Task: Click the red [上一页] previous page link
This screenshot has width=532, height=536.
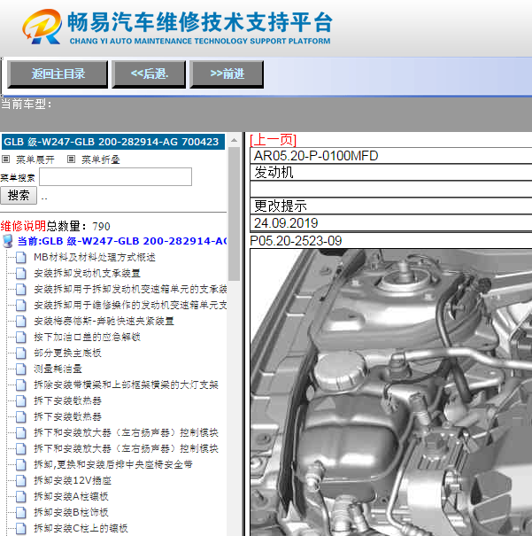Action: 273,140
